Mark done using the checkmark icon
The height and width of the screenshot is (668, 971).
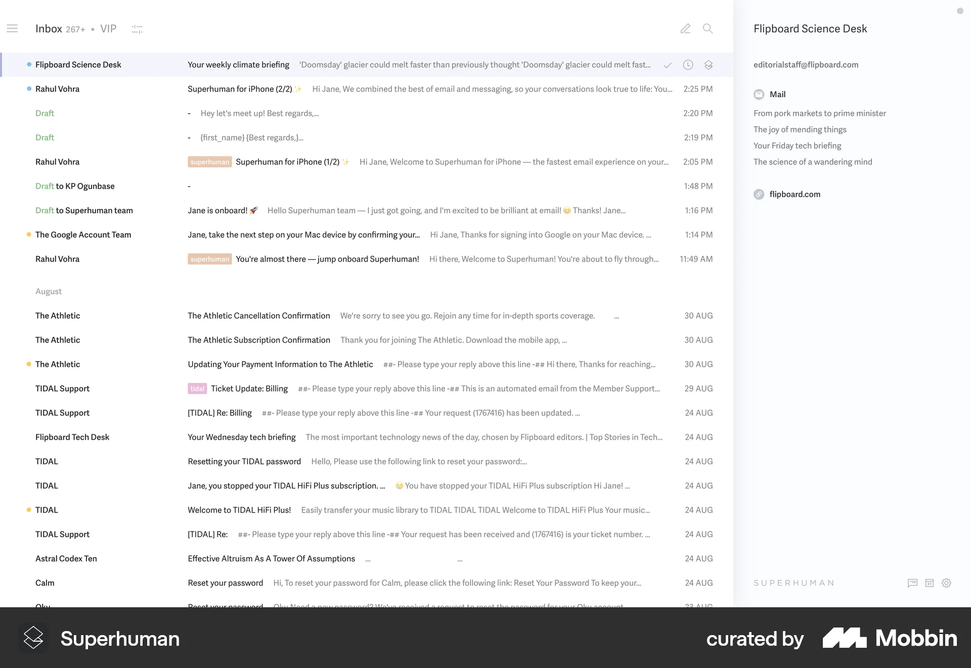tap(667, 65)
